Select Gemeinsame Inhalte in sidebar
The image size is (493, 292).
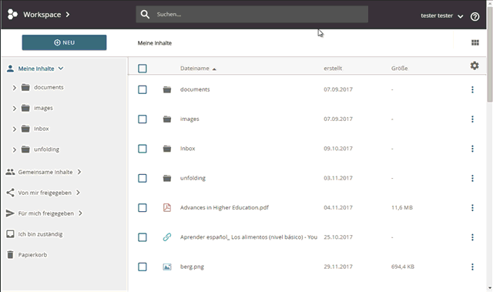45,172
